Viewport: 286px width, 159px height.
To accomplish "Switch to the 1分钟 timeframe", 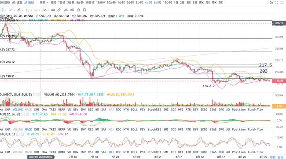I will [62, 3].
